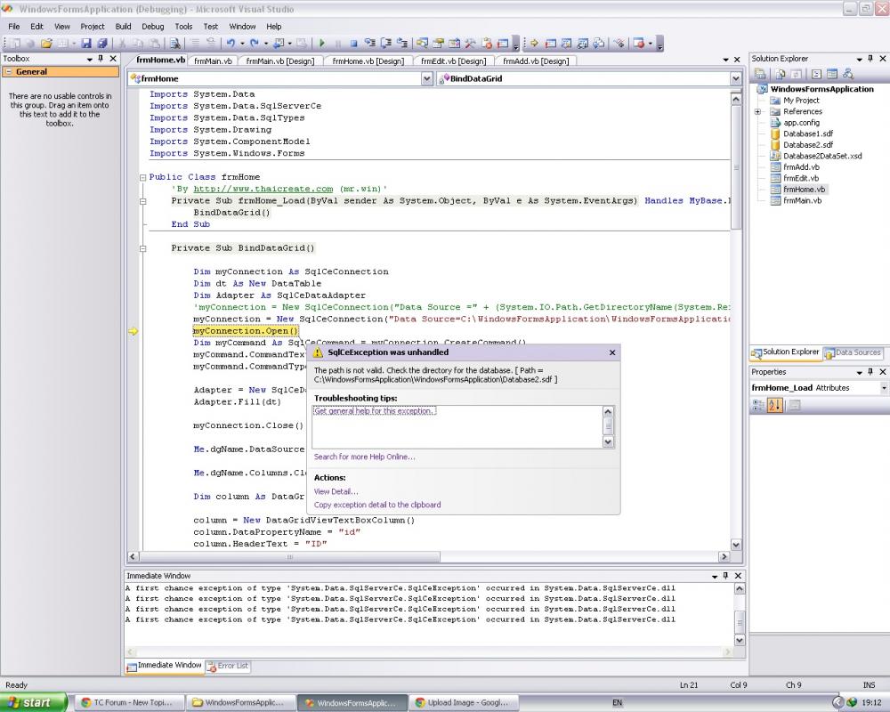Click the Categorized icon in Properties panel
The width and height of the screenshot is (890, 712).
click(x=758, y=405)
